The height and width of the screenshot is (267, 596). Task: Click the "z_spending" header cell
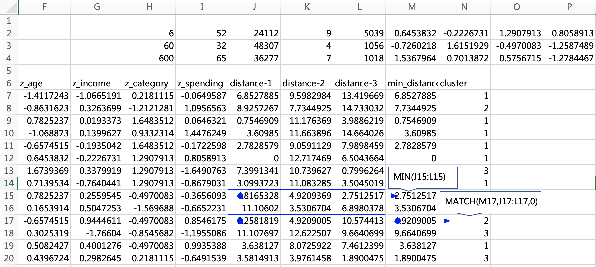coord(202,83)
